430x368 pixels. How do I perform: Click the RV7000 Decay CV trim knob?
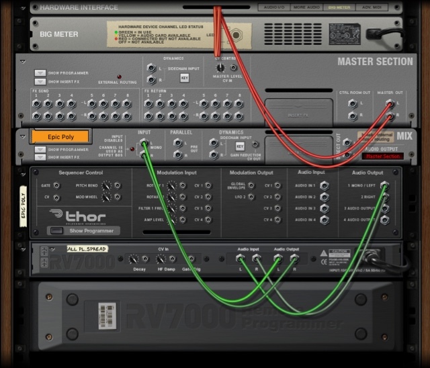pyautogui.click(x=134, y=259)
